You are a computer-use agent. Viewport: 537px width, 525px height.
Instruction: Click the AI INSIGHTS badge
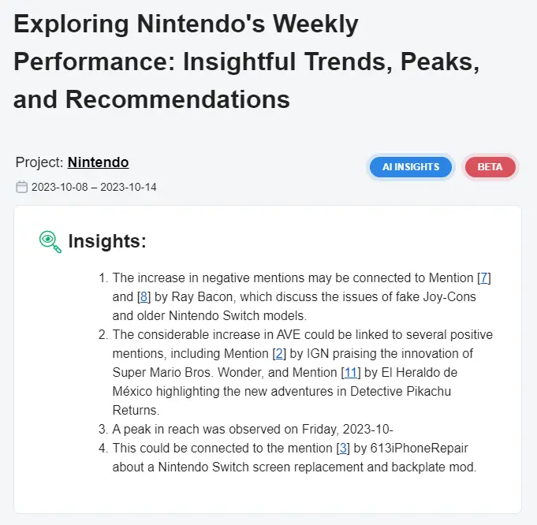[x=410, y=167]
